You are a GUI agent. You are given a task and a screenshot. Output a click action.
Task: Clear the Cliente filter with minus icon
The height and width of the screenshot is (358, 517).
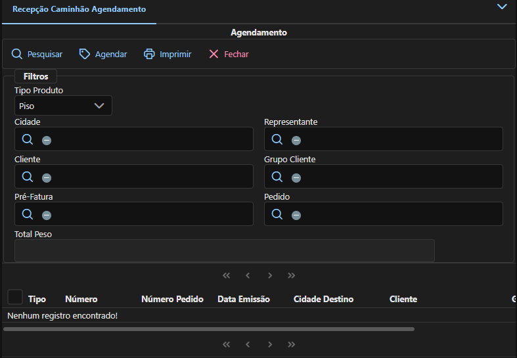pos(47,177)
